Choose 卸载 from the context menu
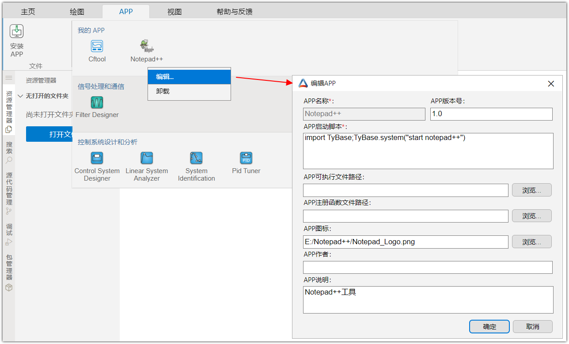The height and width of the screenshot is (344, 569). 189,91
